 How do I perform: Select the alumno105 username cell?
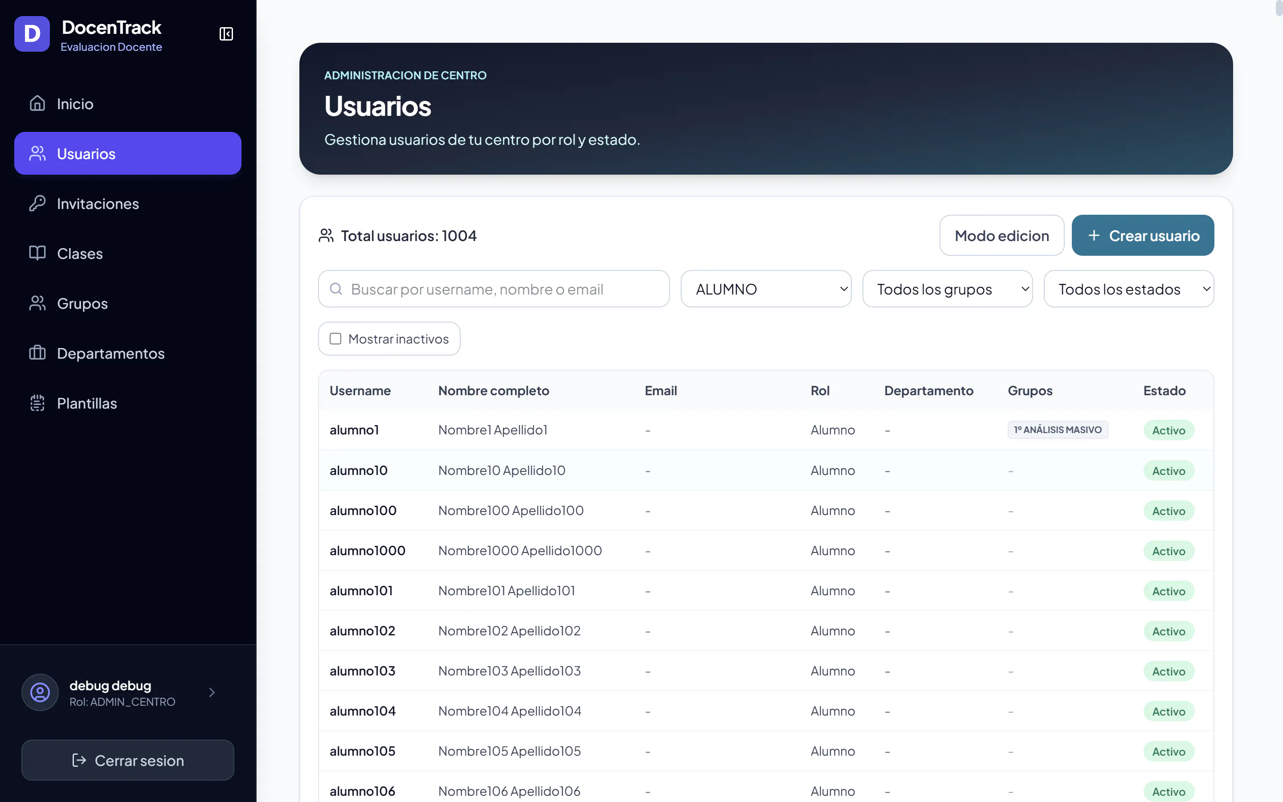(363, 751)
